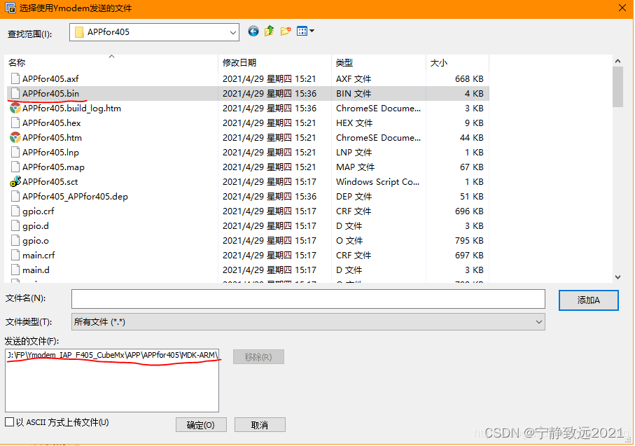This screenshot has height=446, width=635.
Task: Click the main.d file icon
Action: (15, 270)
